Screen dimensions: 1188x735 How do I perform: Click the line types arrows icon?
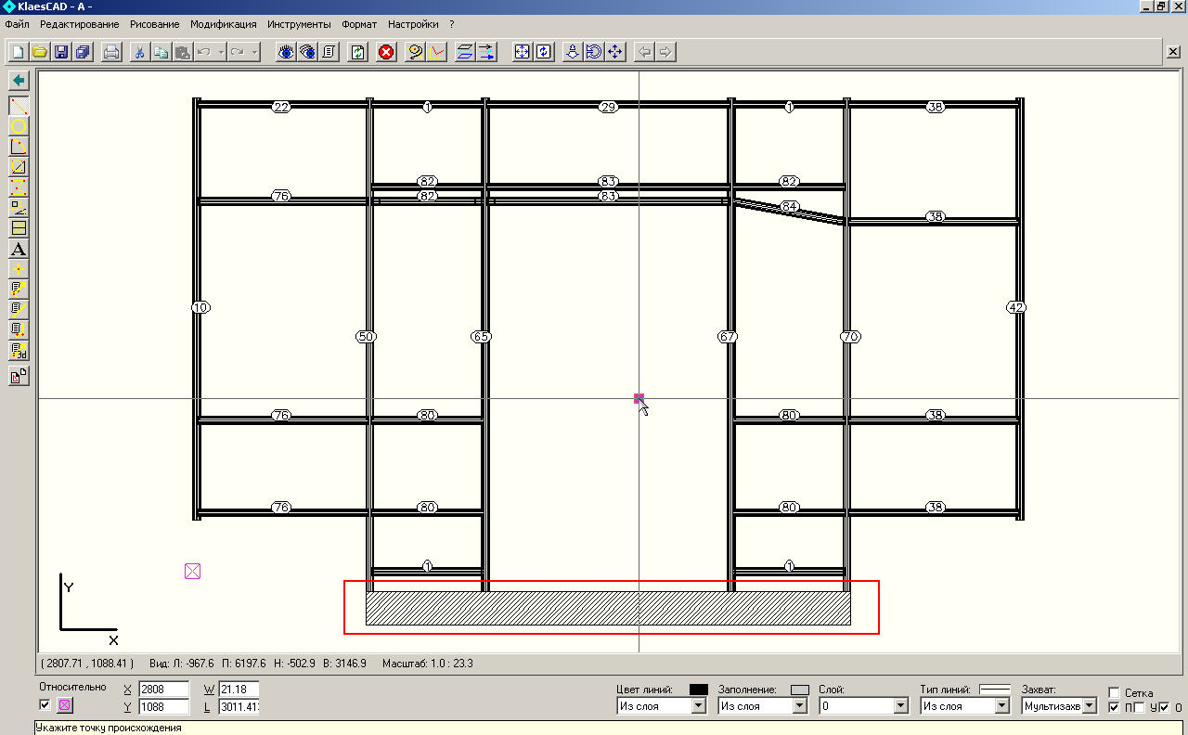pyautogui.click(x=486, y=52)
